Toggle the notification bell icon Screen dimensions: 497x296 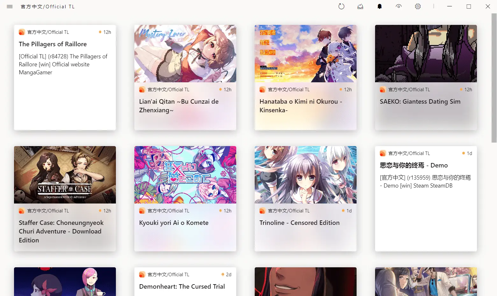pyautogui.click(x=380, y=6)
